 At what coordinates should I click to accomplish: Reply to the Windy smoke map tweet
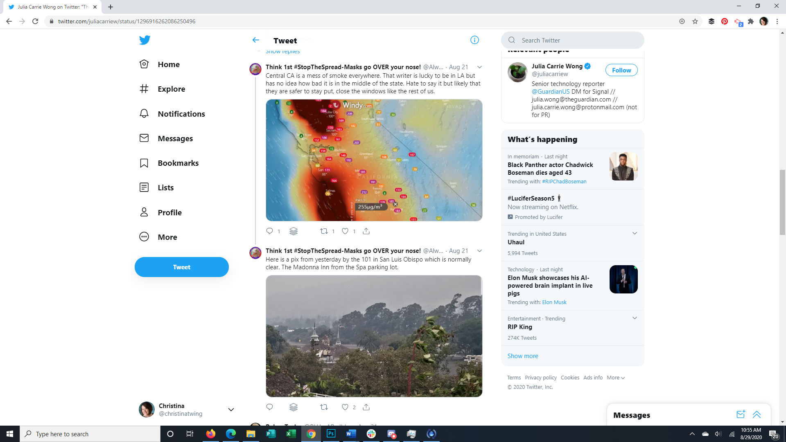[269, 231]
